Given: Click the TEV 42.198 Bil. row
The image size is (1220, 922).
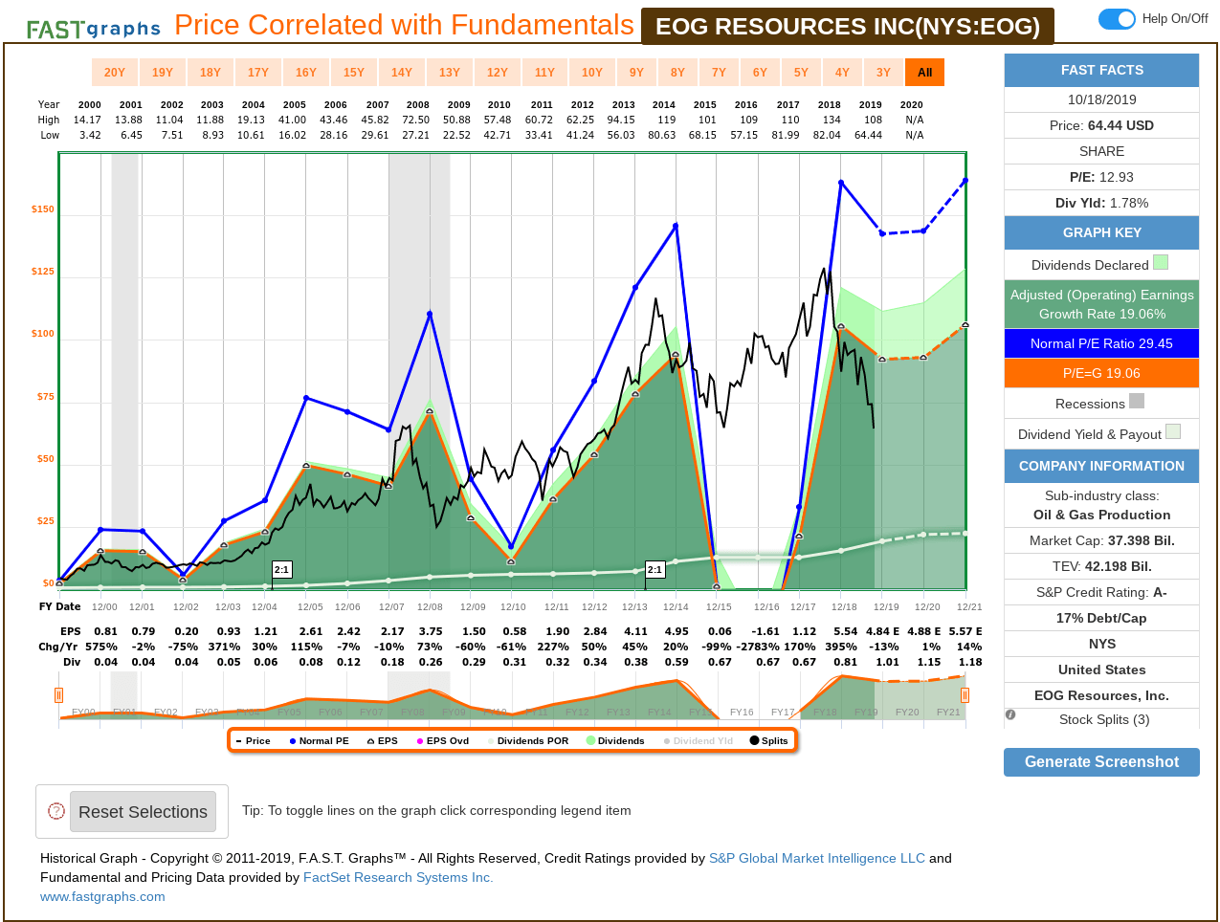Looking at the screenshot, I should point(1101,566).
